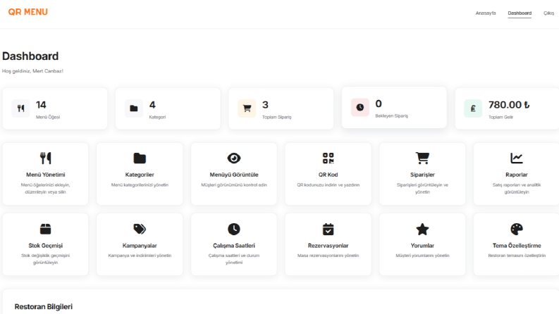The image size is (559, 314).
Task: Click the Siparişler shopping cart icon
Action: 422,158
